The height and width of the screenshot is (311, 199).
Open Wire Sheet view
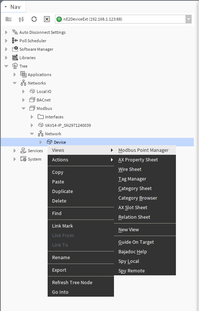pos(145,169)
